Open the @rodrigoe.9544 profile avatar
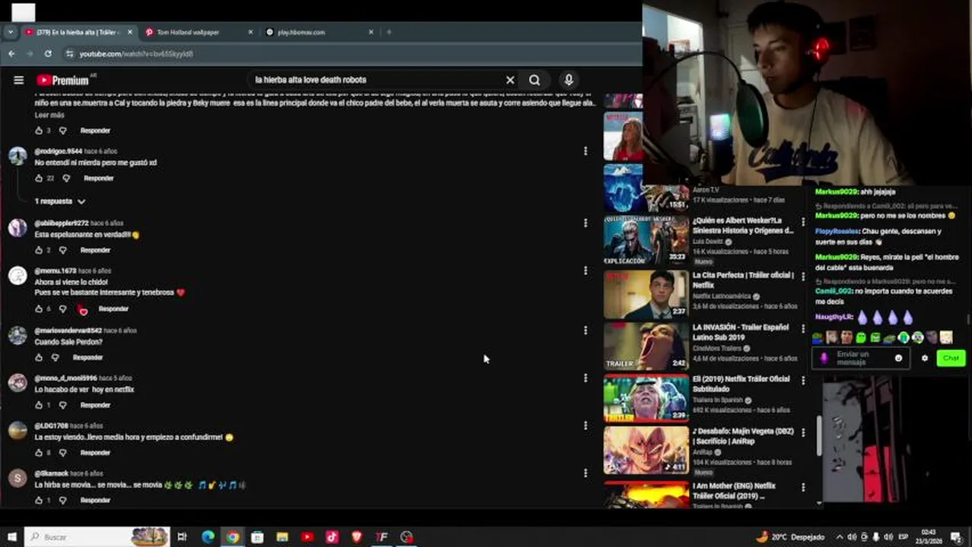 17,156
